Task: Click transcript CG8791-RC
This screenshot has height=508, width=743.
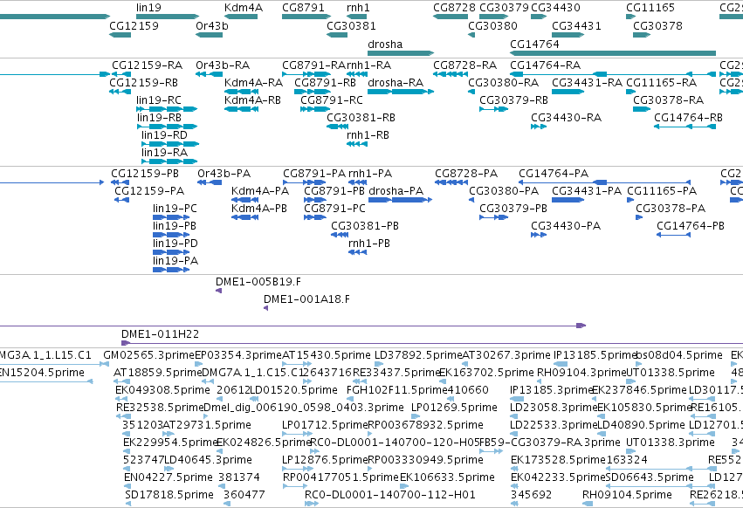Action: pyautogui.click(x=314, y=109)
